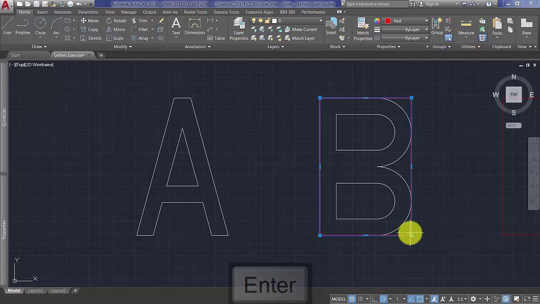Click the red color swatch in Properties
This screenshot has height=304, width=540.
tap(388, 21)
